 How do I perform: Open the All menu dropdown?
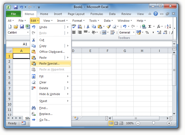pos(11,21)
